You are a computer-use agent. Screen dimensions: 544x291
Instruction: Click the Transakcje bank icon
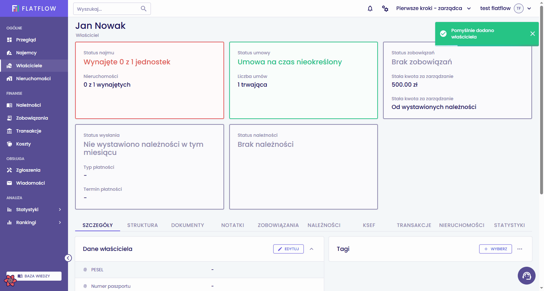click(x=9, y=131)
